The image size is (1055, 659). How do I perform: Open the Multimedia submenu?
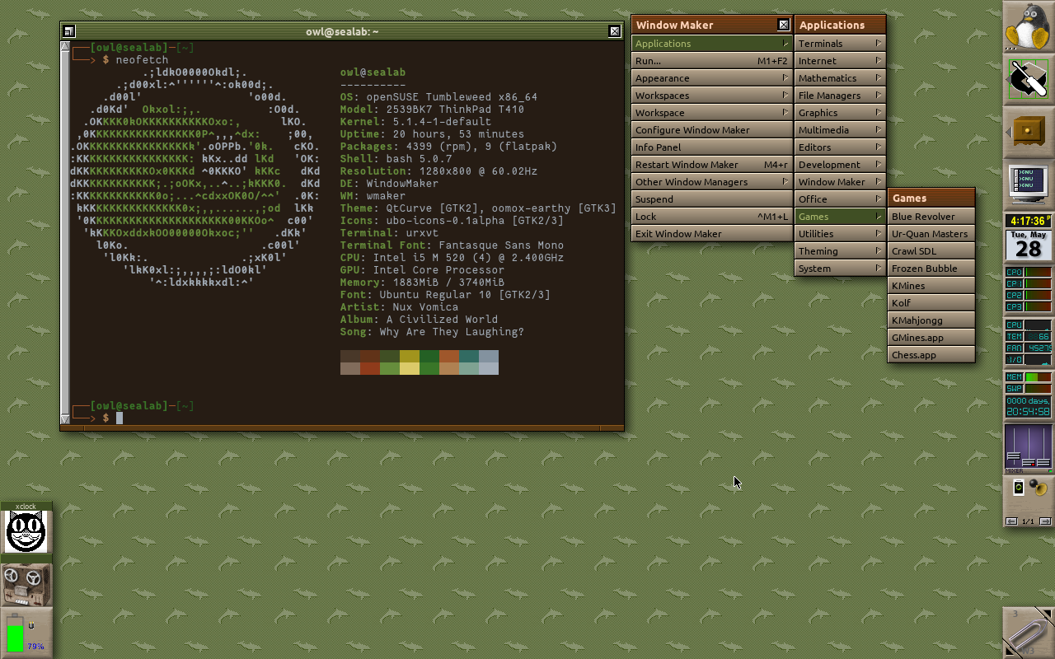pyautogui.click(x=840, y=129)
